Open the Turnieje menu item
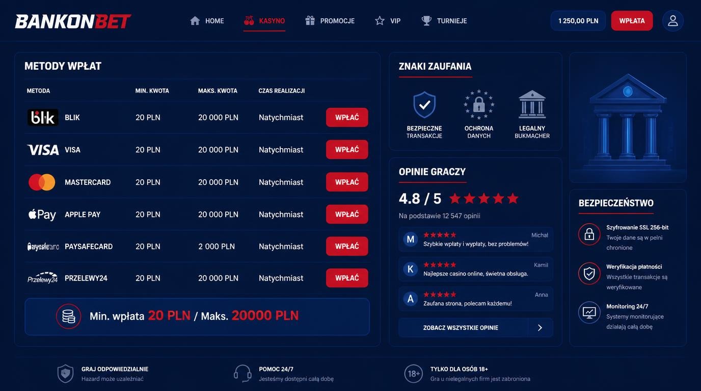 pos(444,21)
